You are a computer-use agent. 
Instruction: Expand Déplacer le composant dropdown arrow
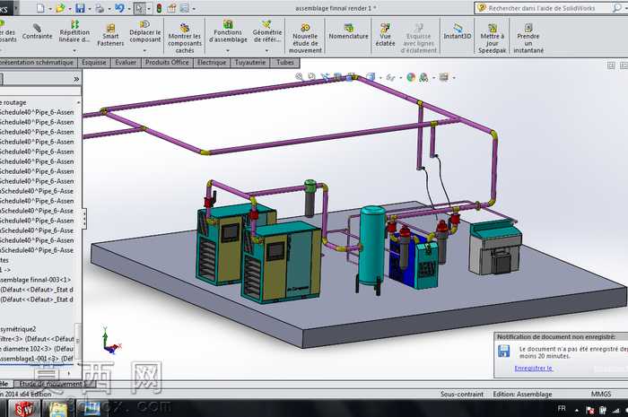pos(145,50)
